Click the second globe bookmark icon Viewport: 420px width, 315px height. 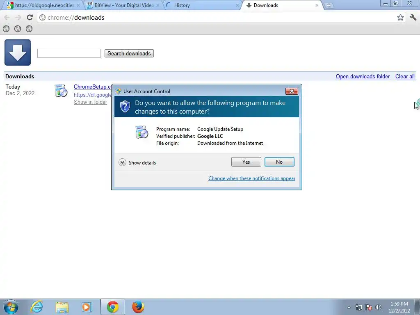(18, 29)
